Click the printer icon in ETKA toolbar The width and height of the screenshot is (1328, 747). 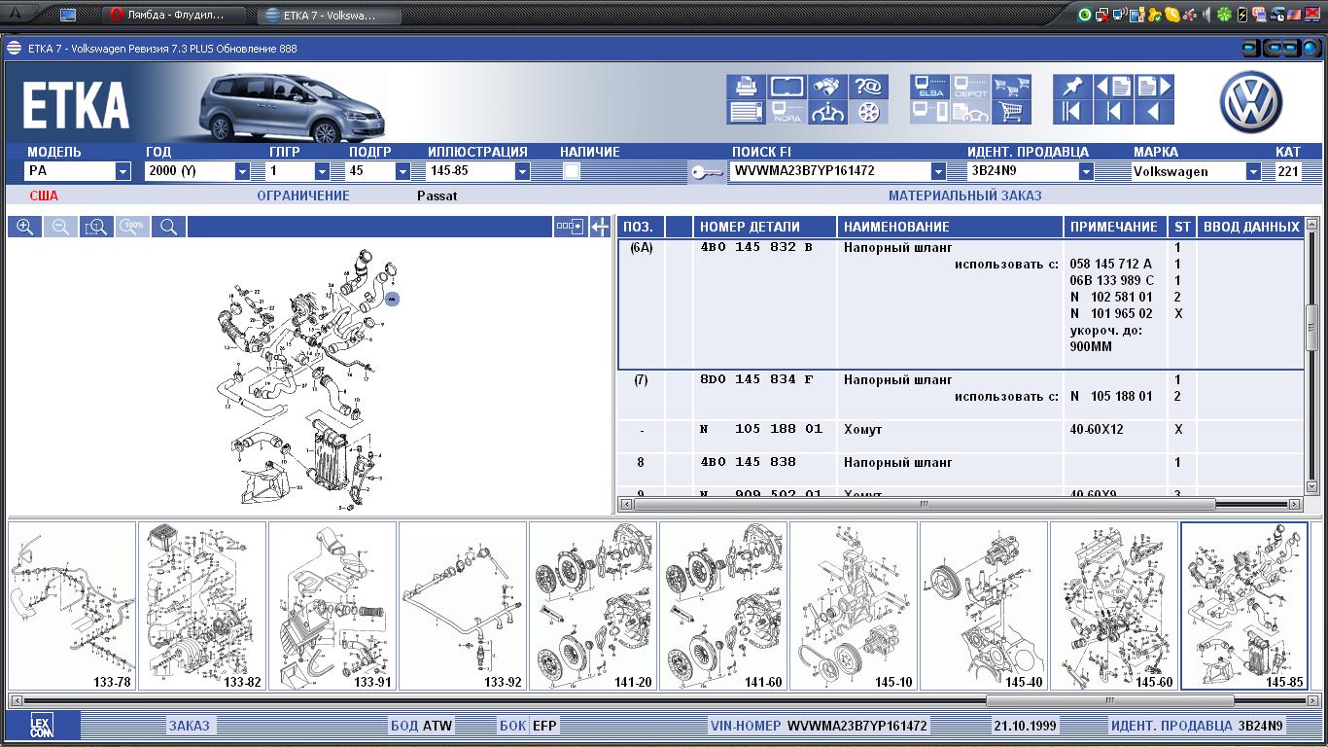coord(746,87)
